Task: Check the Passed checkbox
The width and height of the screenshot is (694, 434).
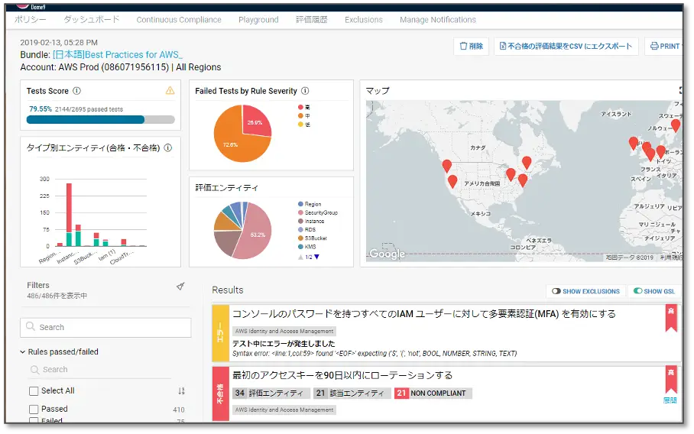Action: click(x=34, y=410)
